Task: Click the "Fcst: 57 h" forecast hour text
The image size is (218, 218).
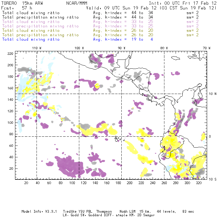Action: click(x=17, y=8)
